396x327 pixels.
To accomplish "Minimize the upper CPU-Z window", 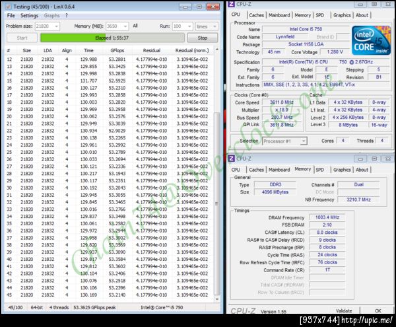I will pos(360,4).
